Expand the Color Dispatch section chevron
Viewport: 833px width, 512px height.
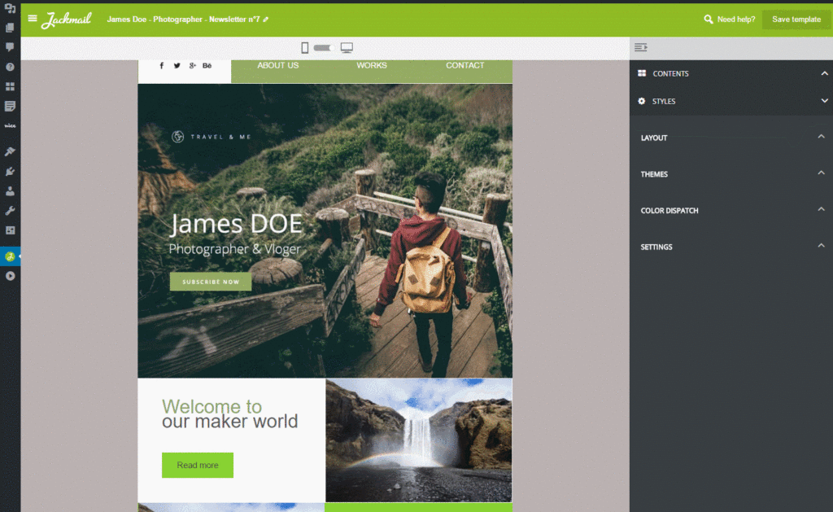pos(822,209)
